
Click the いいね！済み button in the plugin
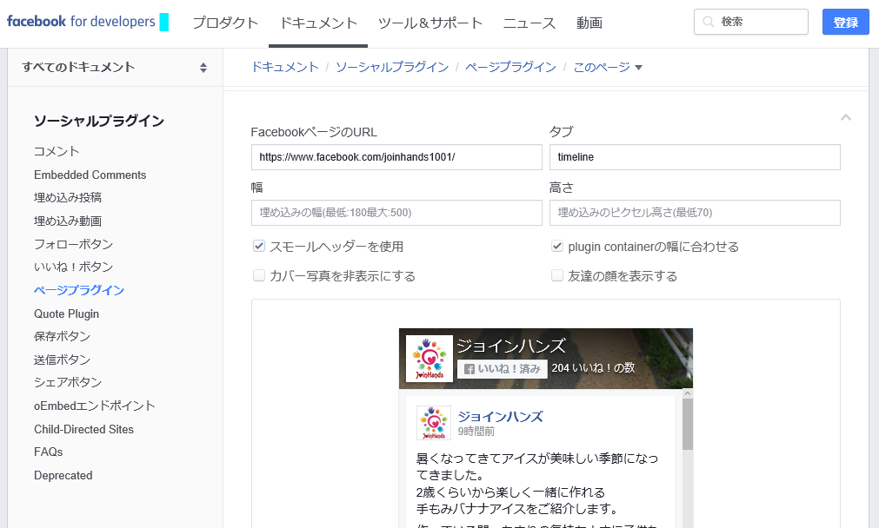(x=503, y=369)
